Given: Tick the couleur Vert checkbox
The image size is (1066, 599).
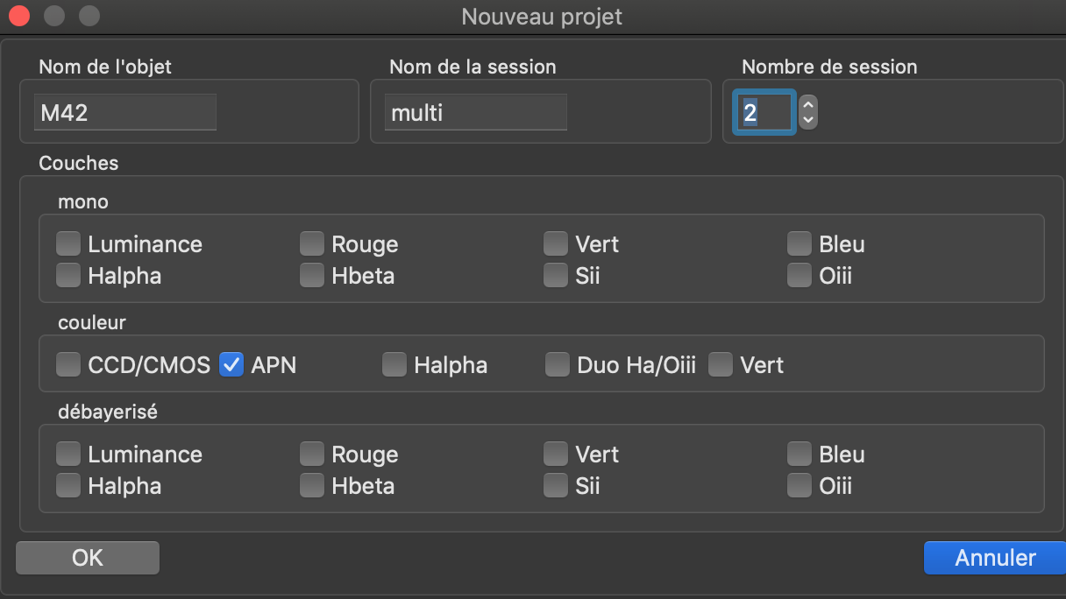Looking at the screenshot, I should tap(721, 364).
